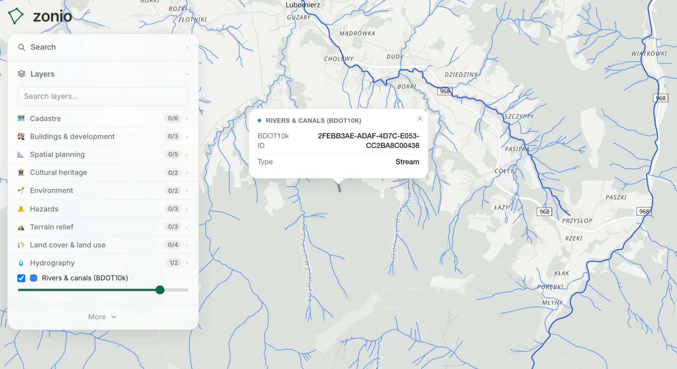Click the Rivers & canals layer options arrow

click(x=133, y=278)
